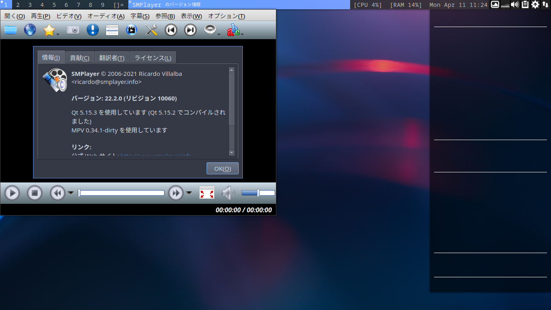The image size is (551, 310).
Task: Click the Mon Apr 11 11:24 clock
Action: 458,5
